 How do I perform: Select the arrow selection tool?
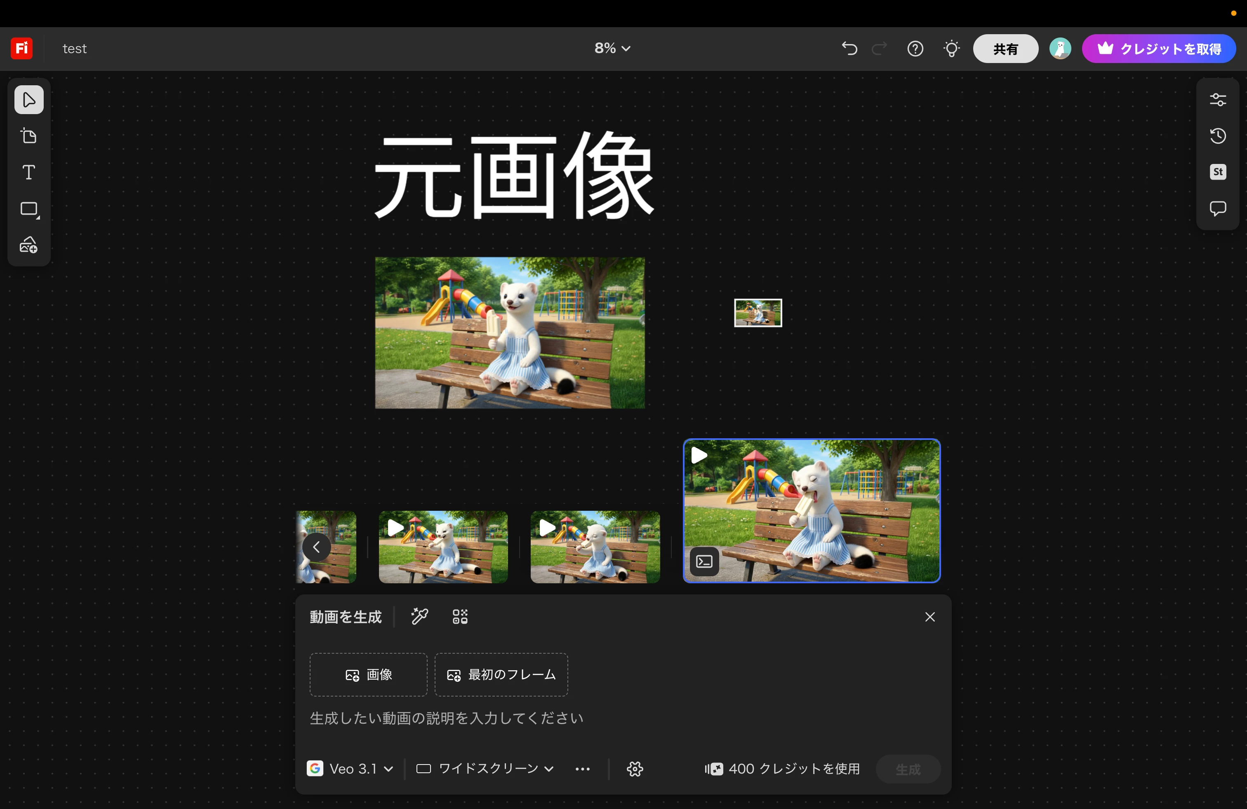29,99
